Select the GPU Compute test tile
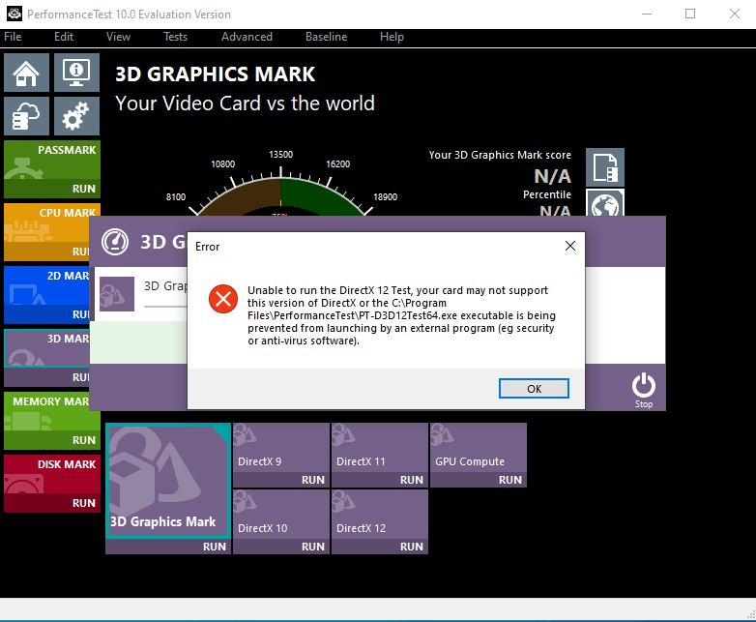756x622 pixels. click(479, 447)
